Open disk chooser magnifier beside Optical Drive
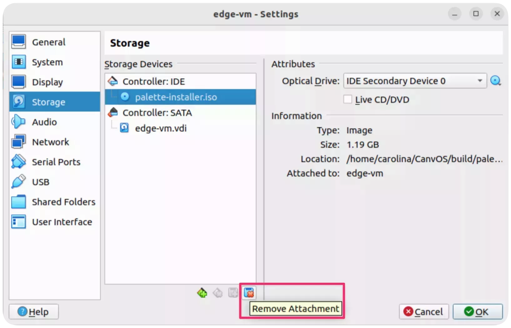The image size is (511, 328). pos(496,81)
